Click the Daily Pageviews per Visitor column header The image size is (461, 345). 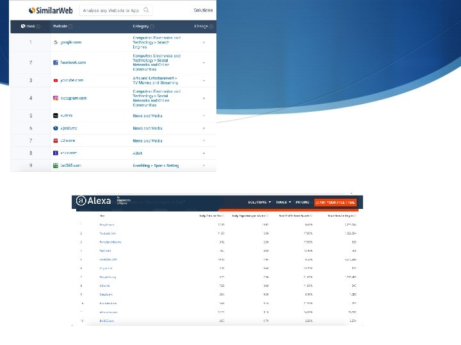[x=250, y=216]
